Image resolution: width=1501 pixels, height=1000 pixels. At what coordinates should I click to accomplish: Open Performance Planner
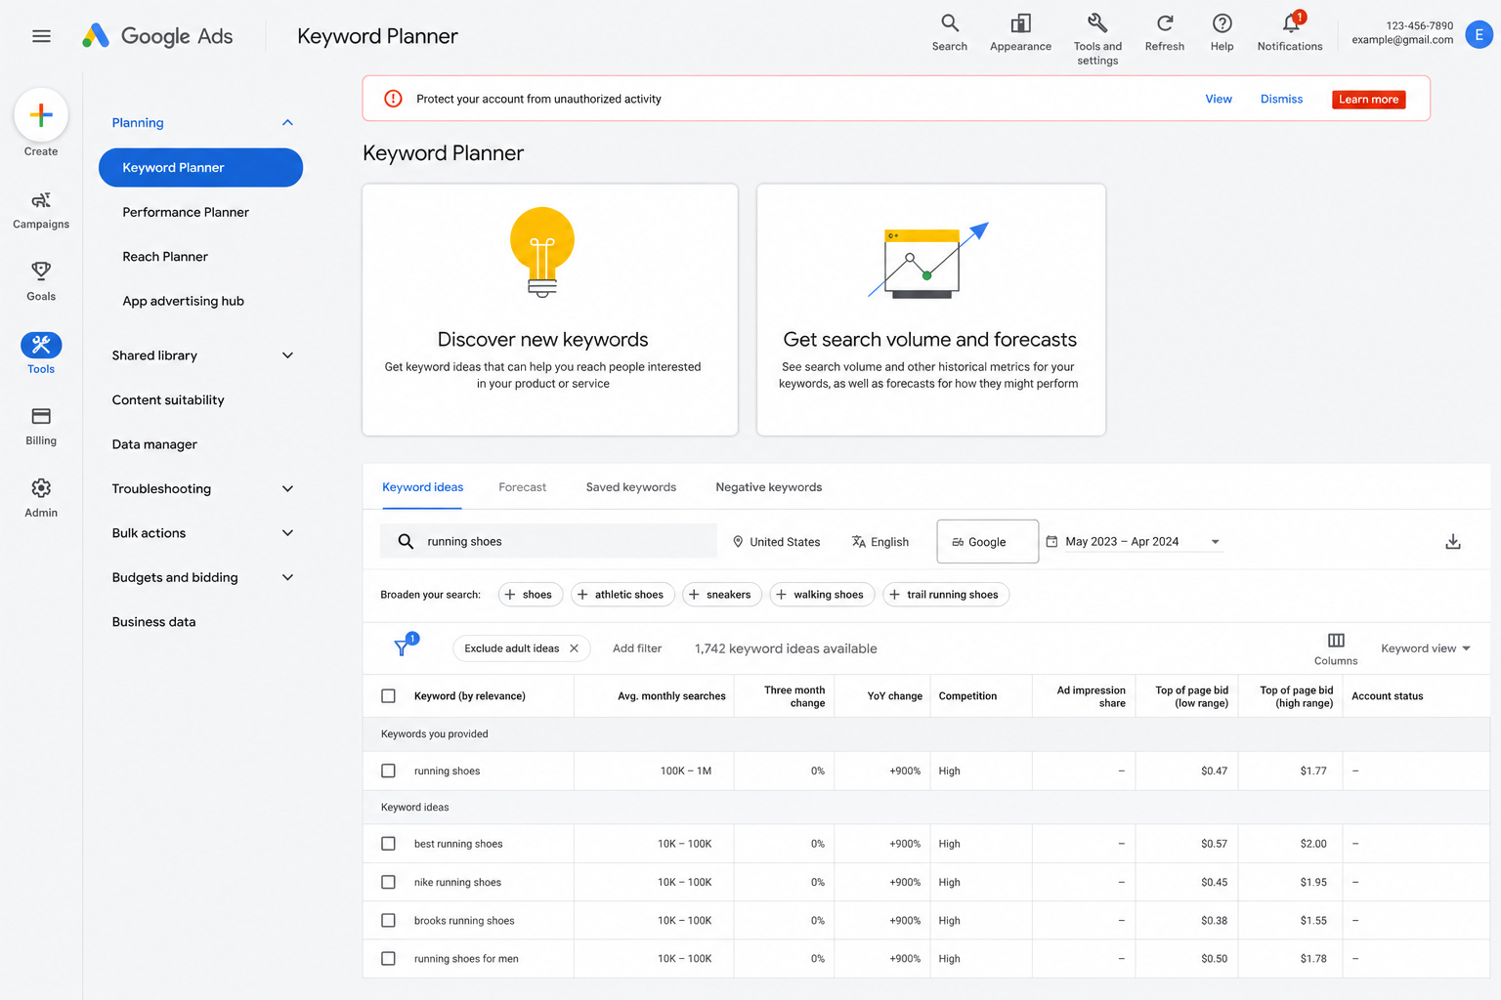click(x=186, y=212)
